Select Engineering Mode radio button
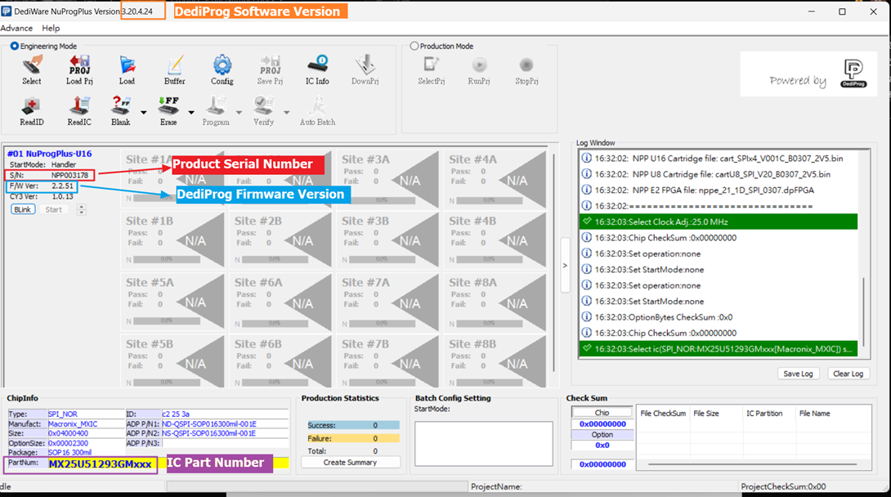This screenshot has width=891, height=497. tap(15, 46)
